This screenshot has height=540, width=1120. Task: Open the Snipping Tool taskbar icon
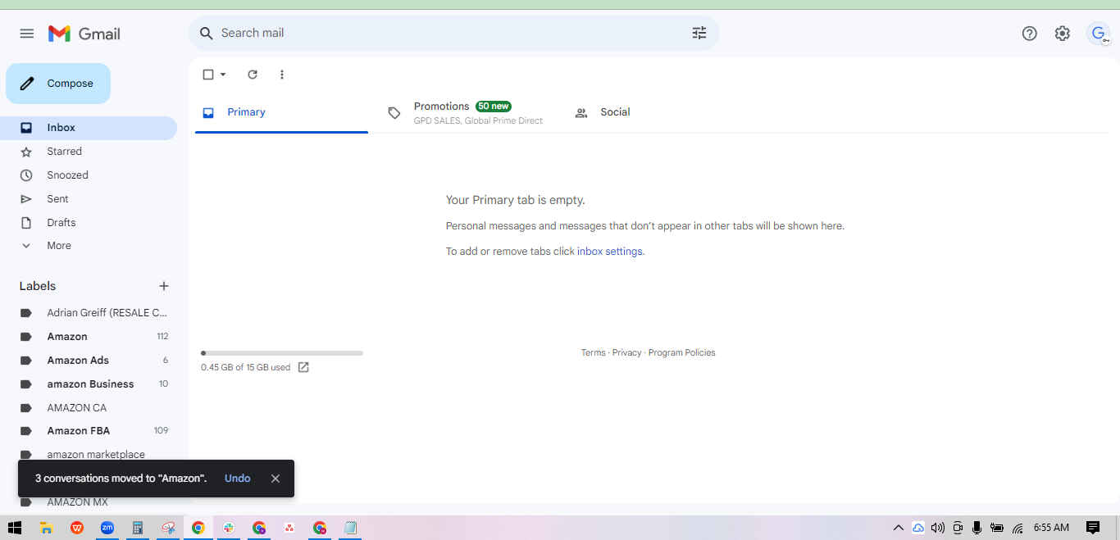coord(168,528)
